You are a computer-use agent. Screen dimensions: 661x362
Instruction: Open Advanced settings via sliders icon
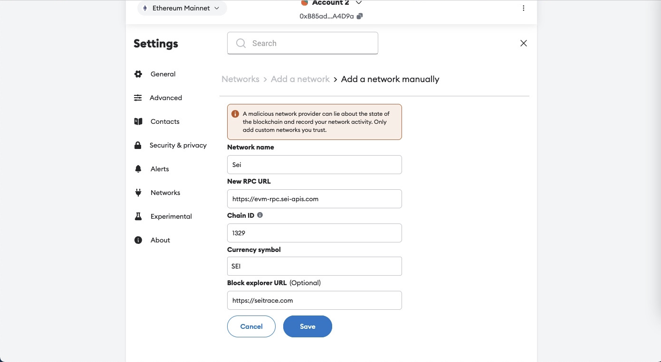pyautogui.click(x=138, y=98)
